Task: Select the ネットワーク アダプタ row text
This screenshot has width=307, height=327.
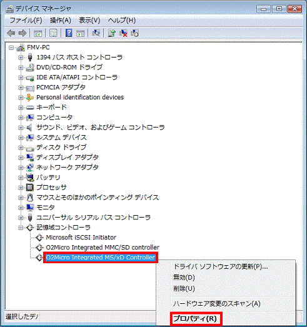Action: [x=68, y=168]
